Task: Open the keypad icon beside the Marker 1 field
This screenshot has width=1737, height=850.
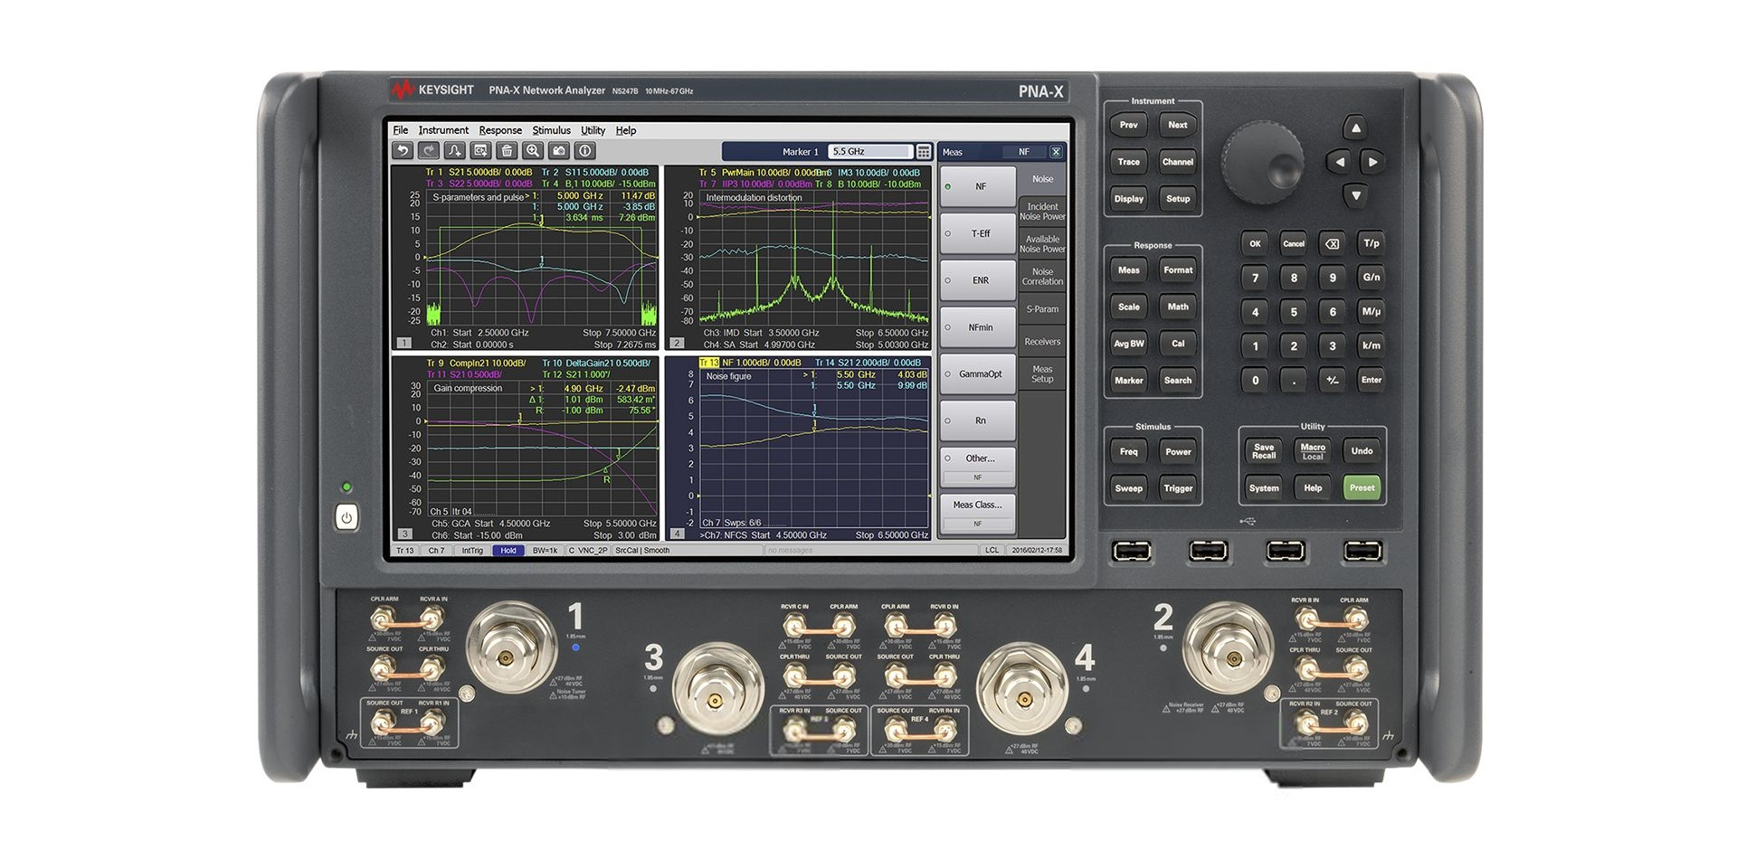Action: pyautogui.click(x=924, y=152)
